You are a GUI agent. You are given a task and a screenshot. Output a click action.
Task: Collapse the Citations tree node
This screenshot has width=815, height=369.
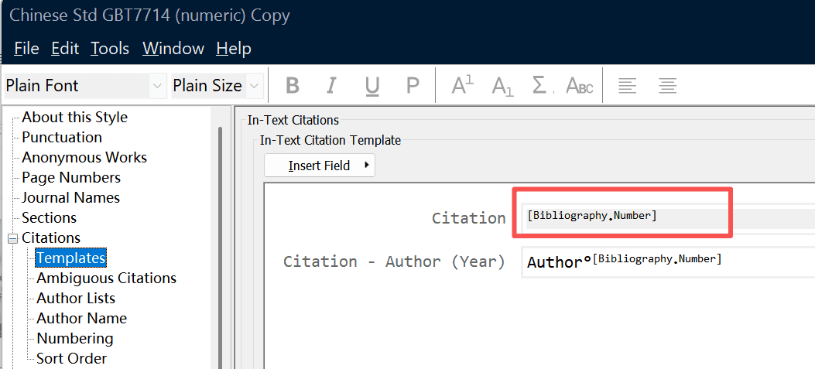12,238
